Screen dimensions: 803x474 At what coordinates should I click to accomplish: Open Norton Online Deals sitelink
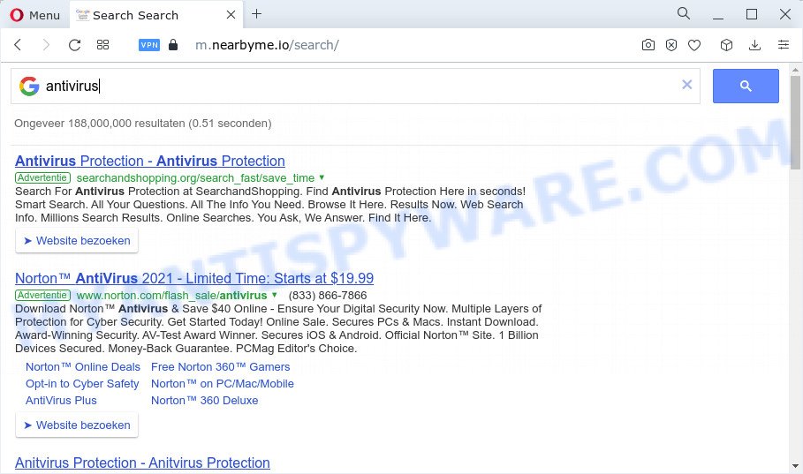pos(83,367)
